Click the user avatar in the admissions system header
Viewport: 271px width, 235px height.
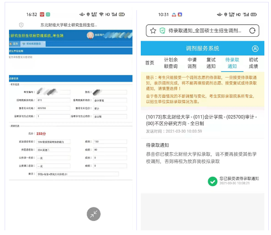click(90, 35)
